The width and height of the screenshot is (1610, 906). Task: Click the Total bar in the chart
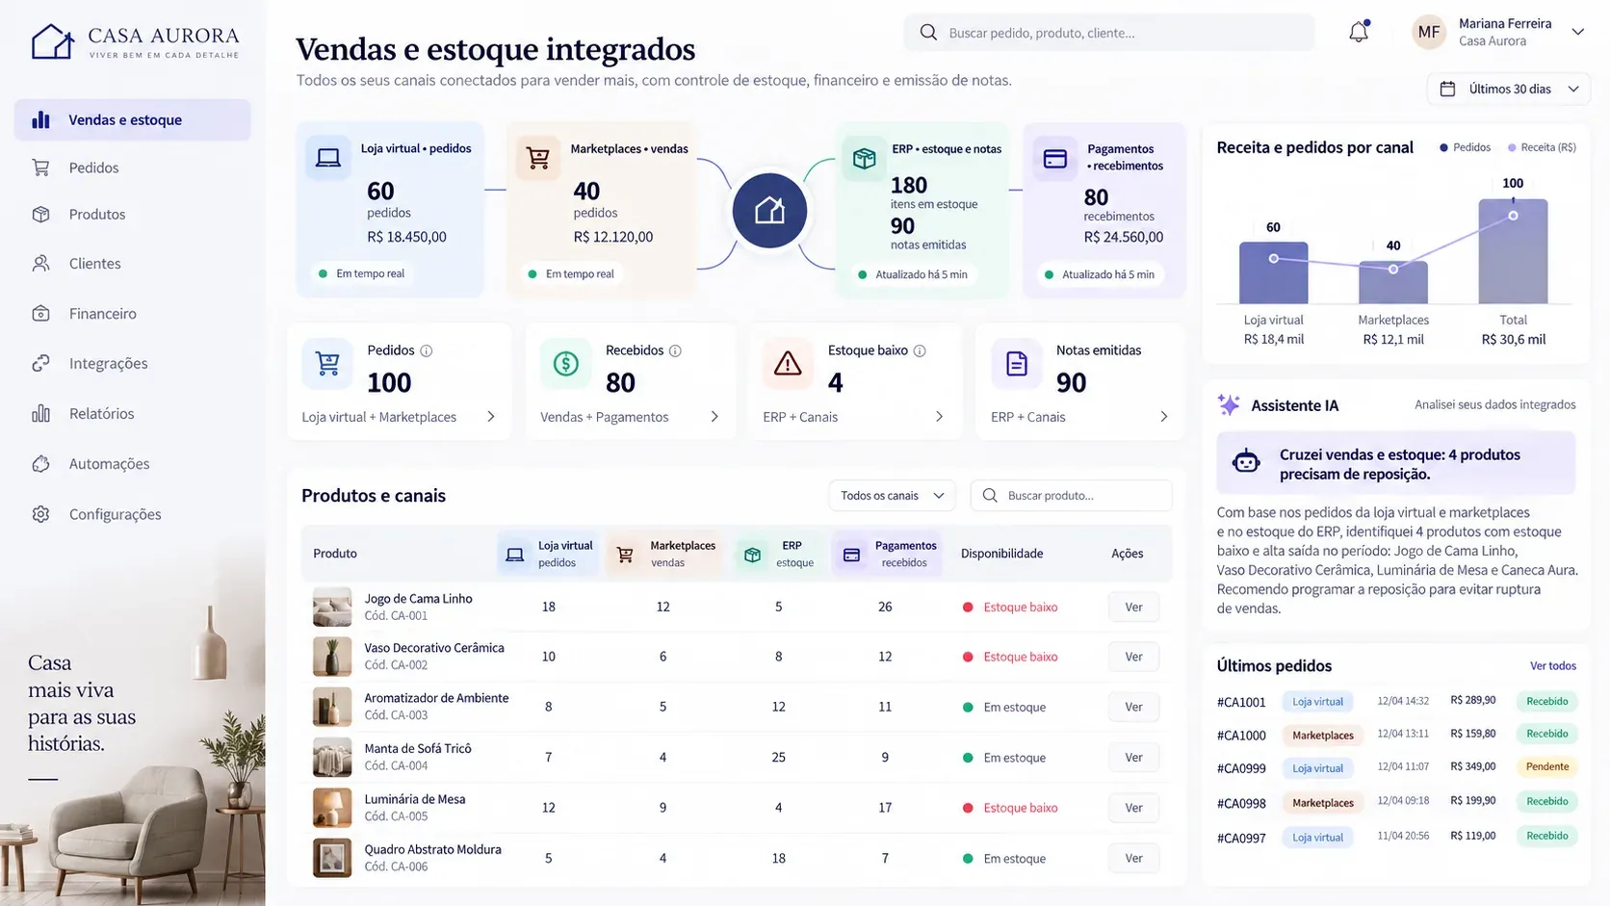click(1513, 251)
